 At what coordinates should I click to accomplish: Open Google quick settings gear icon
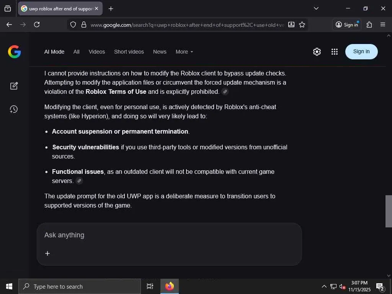(x=317, y=52)
